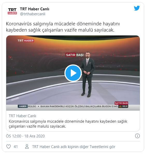146x154 pixels.
Task: Click the Twitter bird logo
Action: click(137, 8)
